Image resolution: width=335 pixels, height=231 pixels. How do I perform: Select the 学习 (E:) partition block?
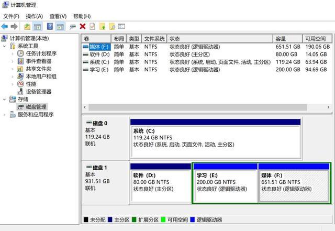(225, 183)
